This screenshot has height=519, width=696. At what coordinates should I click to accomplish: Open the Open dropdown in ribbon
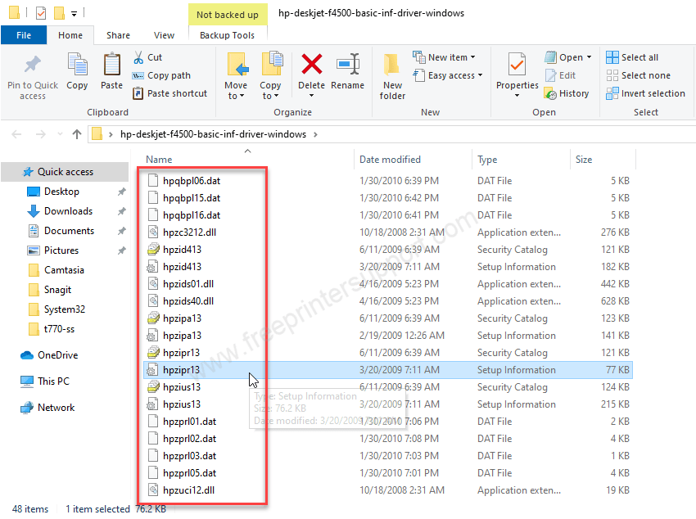click(568, 57)
